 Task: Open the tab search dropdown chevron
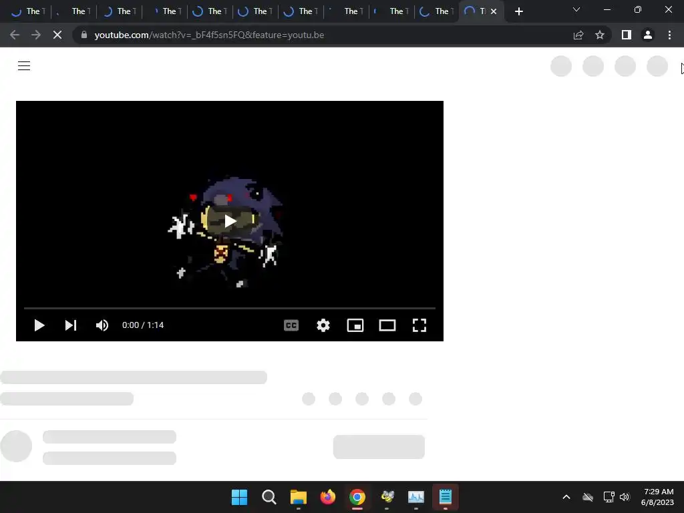coord(576,9)
